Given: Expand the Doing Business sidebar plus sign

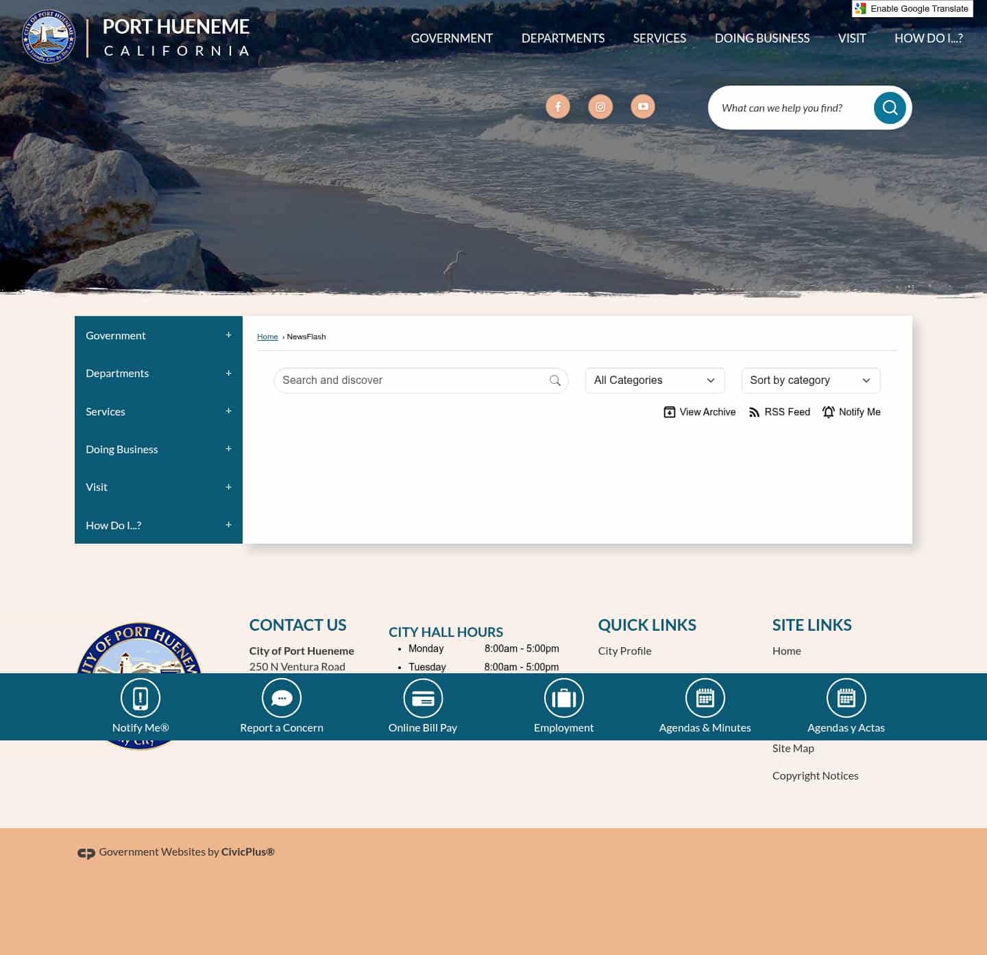Looking at the screenshot, I should point(228,449).
